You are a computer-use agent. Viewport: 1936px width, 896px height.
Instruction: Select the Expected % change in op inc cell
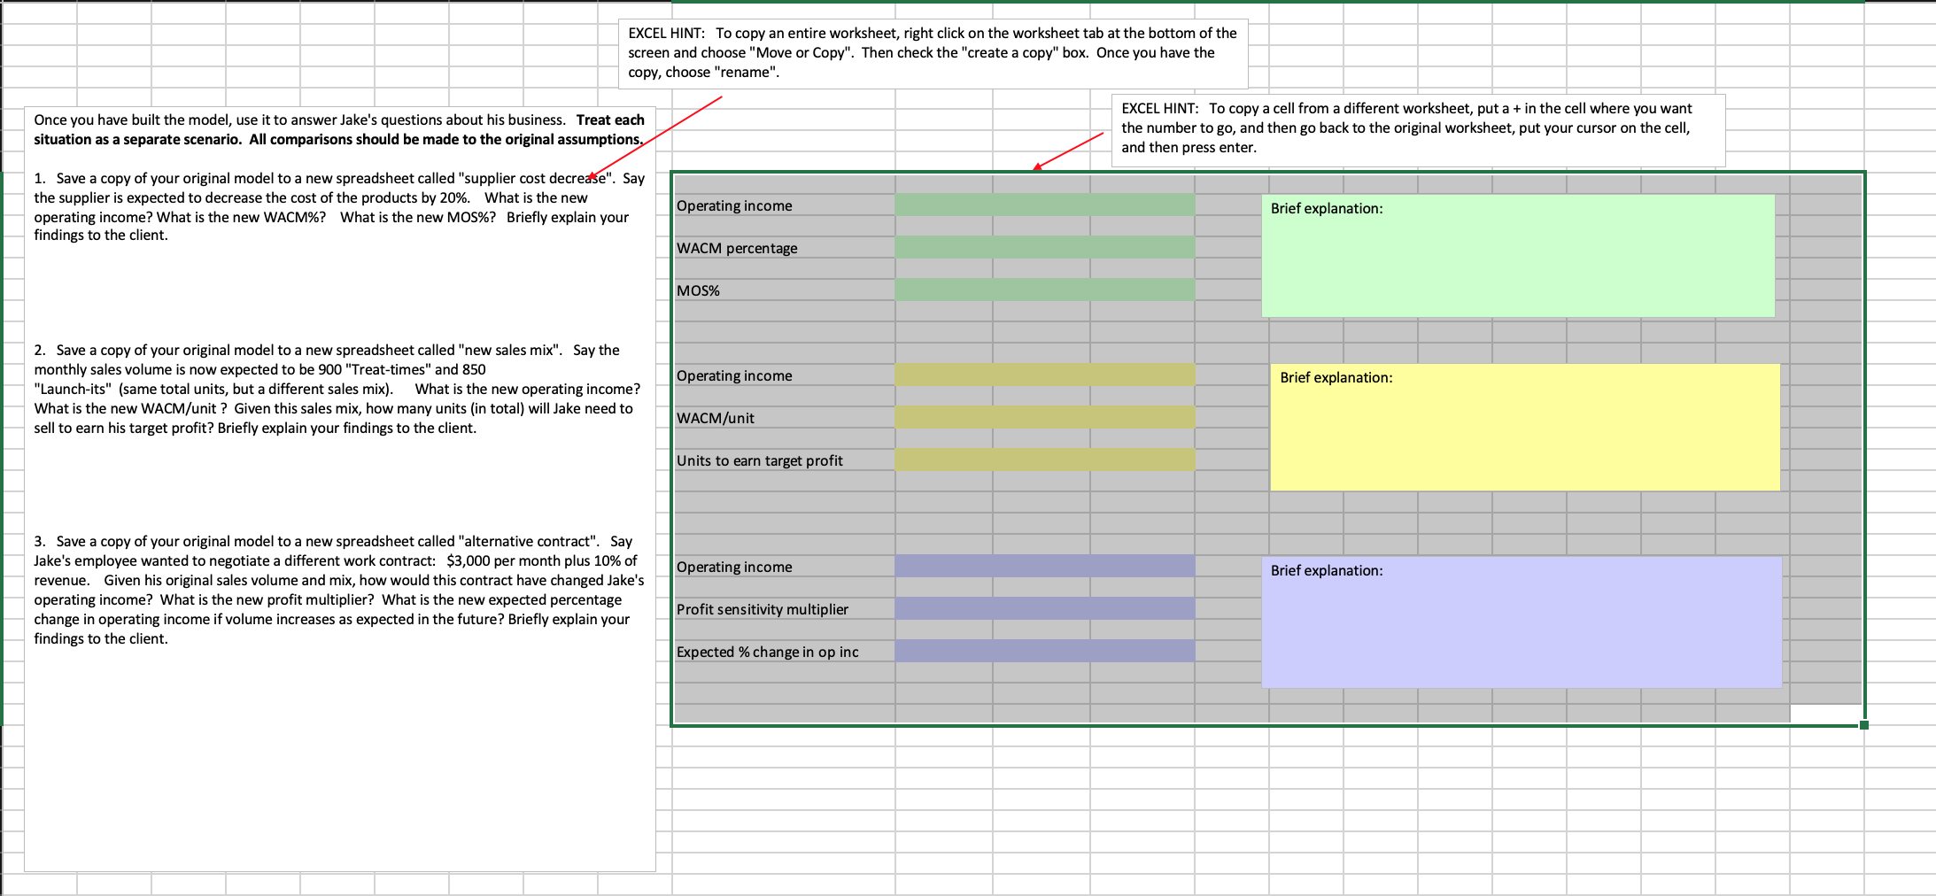1045,651
